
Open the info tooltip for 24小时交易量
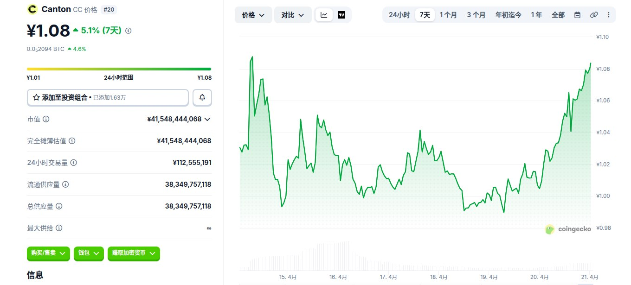point(74,163)
